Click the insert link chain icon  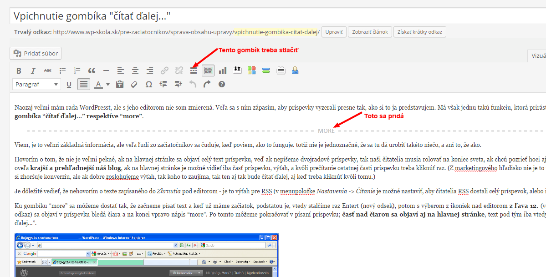164,71
